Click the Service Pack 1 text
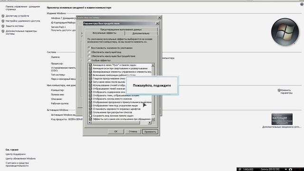Image resolution: width=304 pixels, height=171 pixels. [x=58, y=27]
